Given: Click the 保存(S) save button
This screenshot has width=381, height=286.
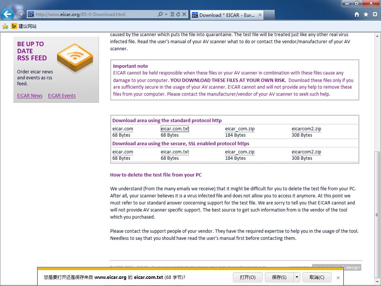Looking at the screenshot, I should [x=279, y=277].
